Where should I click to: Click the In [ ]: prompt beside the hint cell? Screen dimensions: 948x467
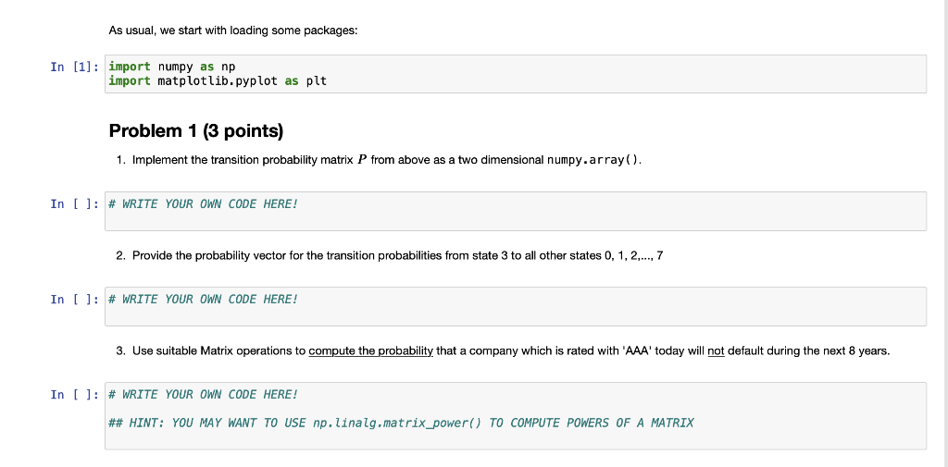(74, 395)
